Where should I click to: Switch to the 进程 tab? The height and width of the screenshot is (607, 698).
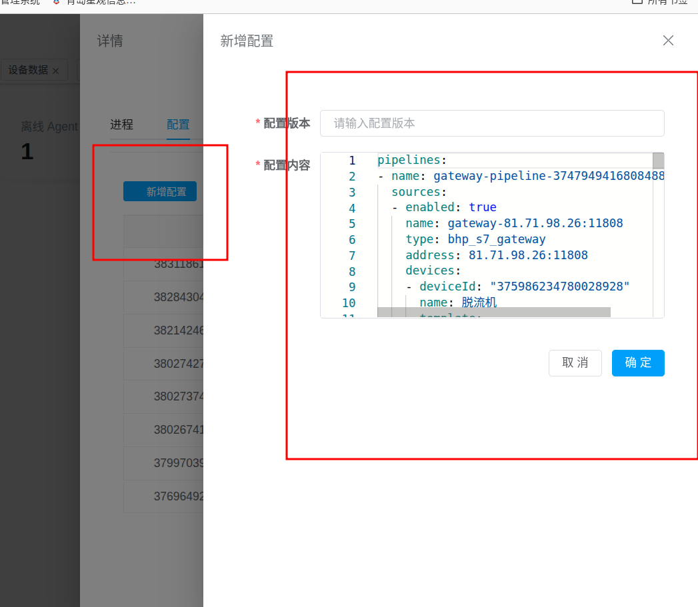(121, 125)
